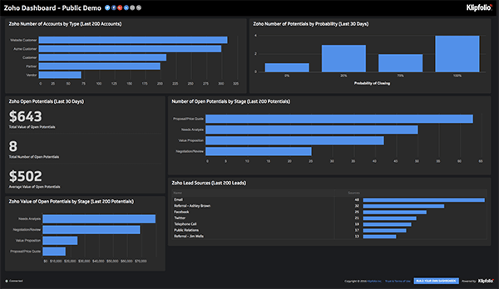The height and width of the screenshot is (289, 499).
Task: Click the Facebook lead source row
Action: tap(329, 212)
